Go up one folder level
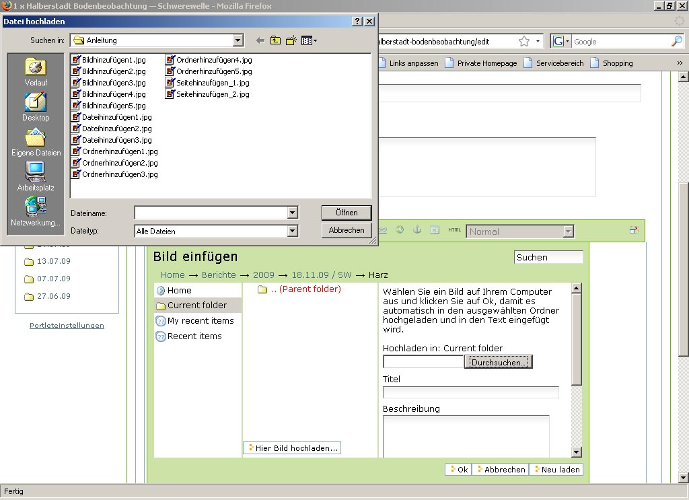 pos(276,41)
